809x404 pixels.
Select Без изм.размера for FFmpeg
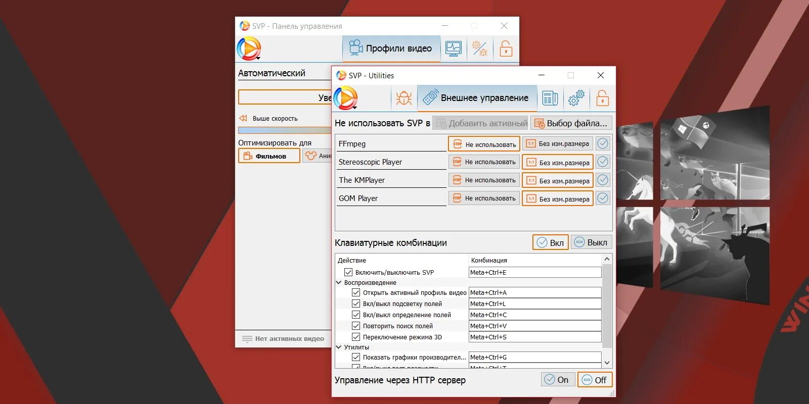(x=558, y=144)
